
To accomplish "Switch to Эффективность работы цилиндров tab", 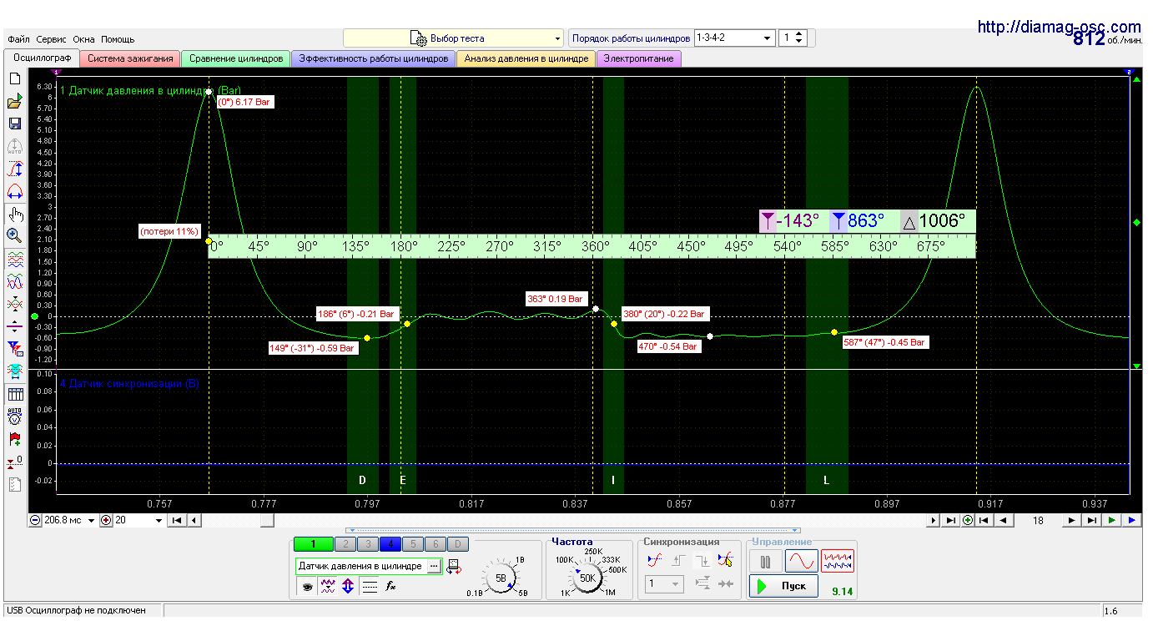I will [x=373, y=58].
